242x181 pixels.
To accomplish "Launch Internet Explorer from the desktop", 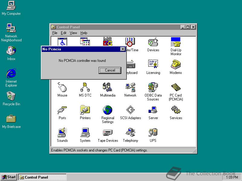I will click(x=11, y=73).
